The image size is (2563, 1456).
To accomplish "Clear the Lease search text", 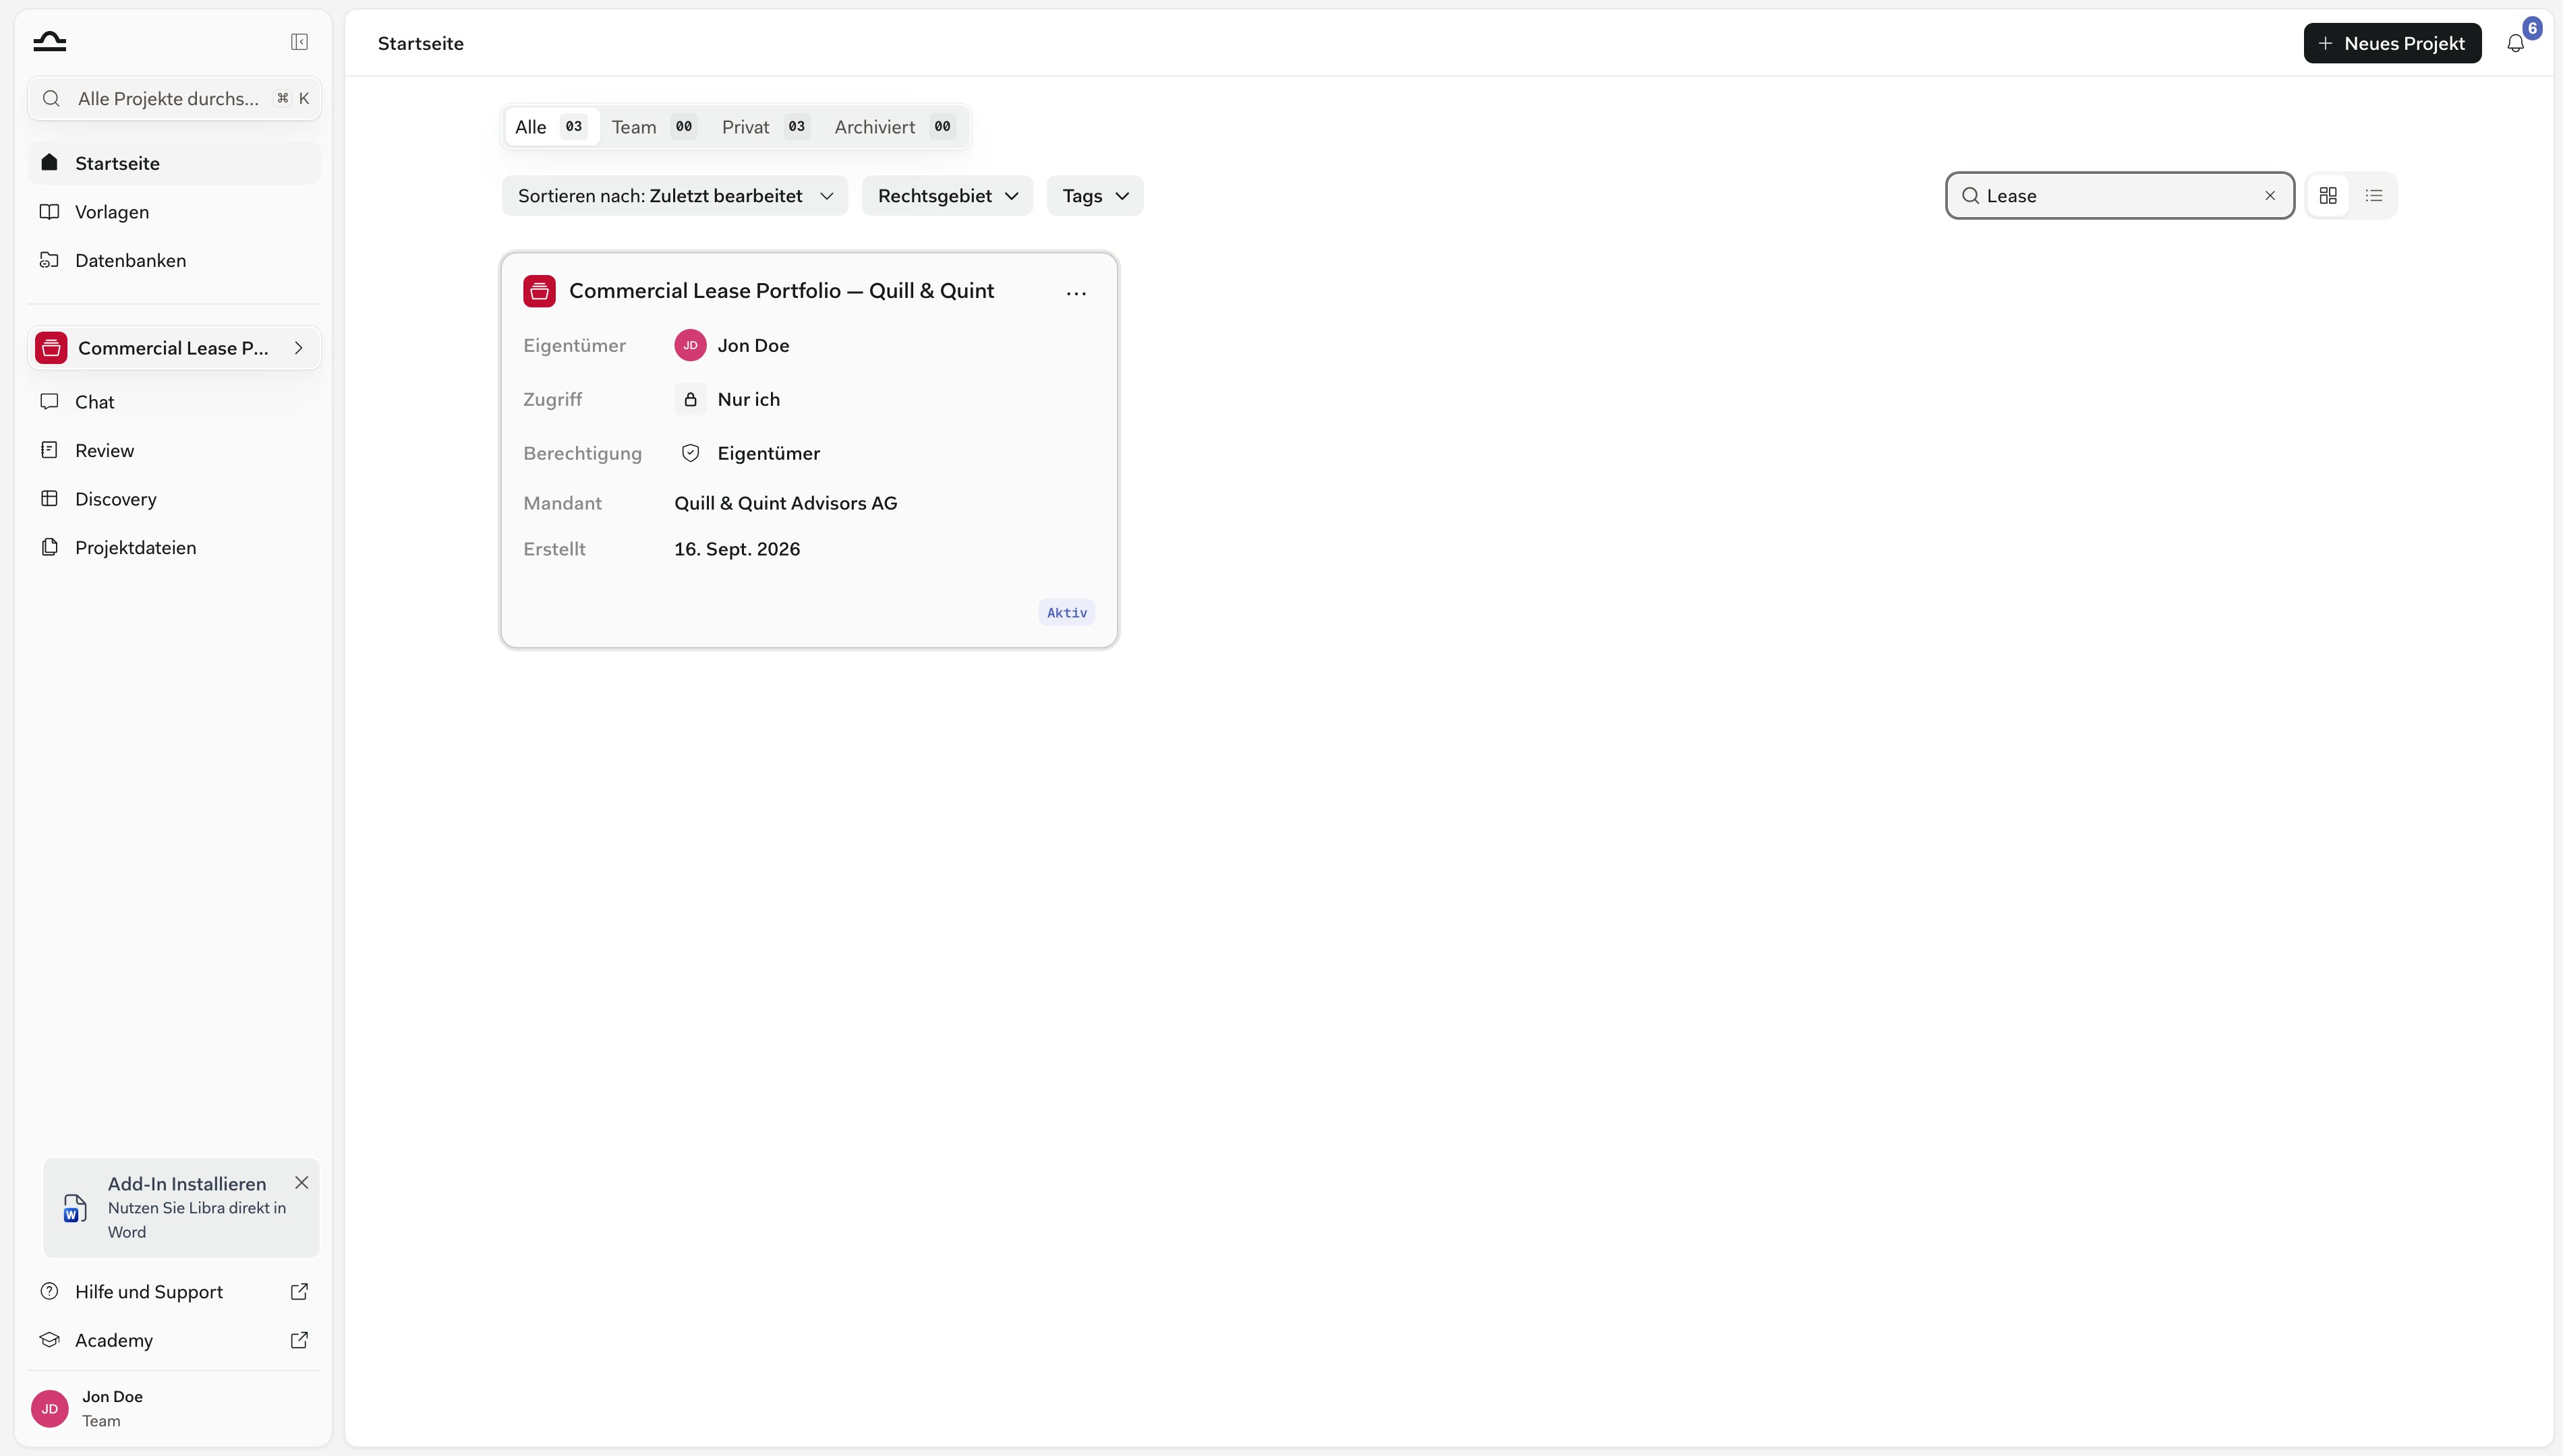I will point(2270,196).
